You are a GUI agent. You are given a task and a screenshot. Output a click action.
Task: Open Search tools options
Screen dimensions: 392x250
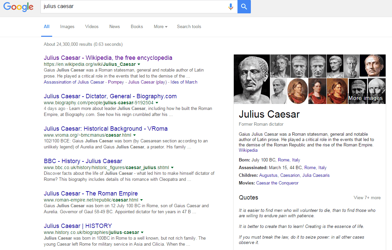[x=189, y=27]
